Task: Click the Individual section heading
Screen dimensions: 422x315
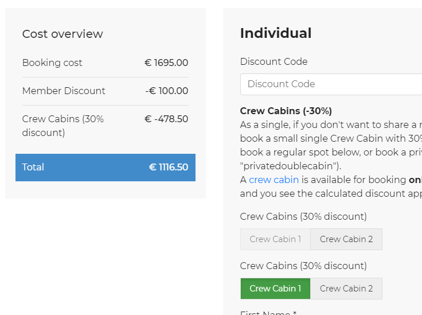Action: (276, 33)
